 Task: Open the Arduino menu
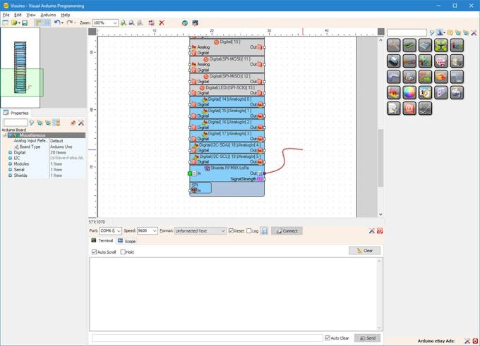coord(48,15)
